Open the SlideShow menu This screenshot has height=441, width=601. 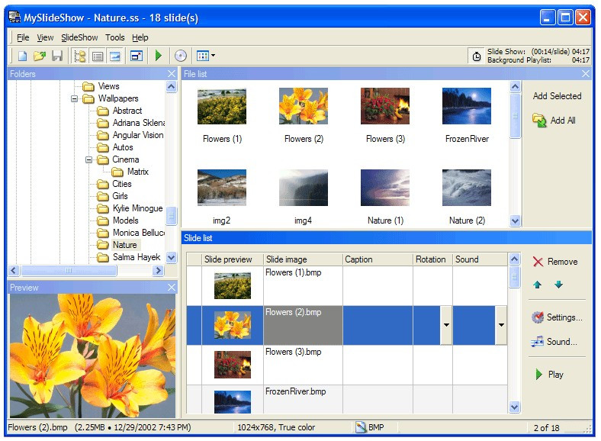click(x=79, y=37)
